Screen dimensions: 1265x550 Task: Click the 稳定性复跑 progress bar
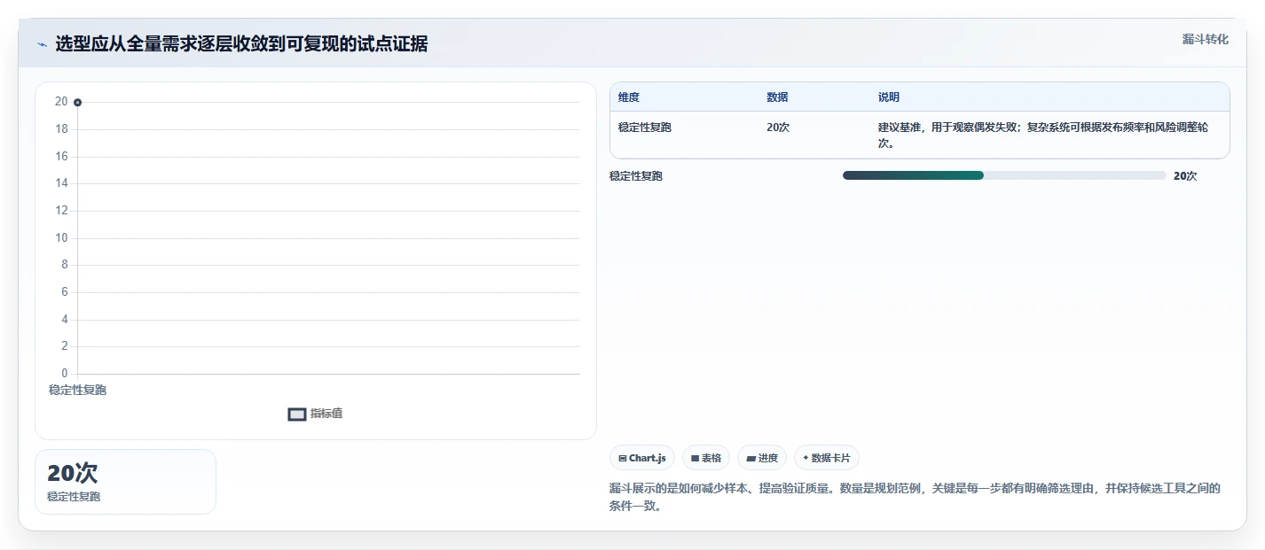click(x=1004, y=175)
